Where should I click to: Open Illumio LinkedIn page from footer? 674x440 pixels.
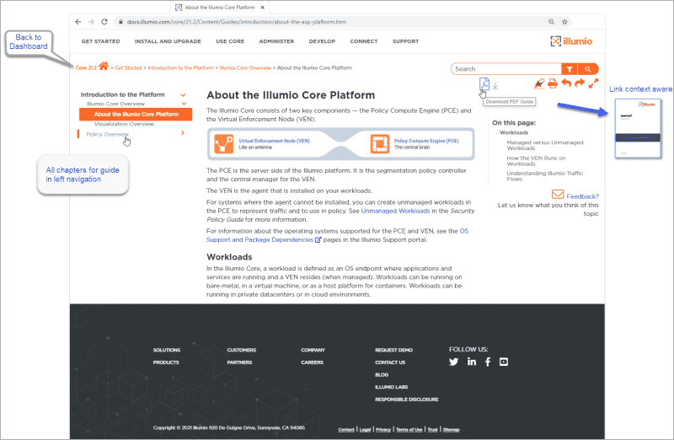472,362
